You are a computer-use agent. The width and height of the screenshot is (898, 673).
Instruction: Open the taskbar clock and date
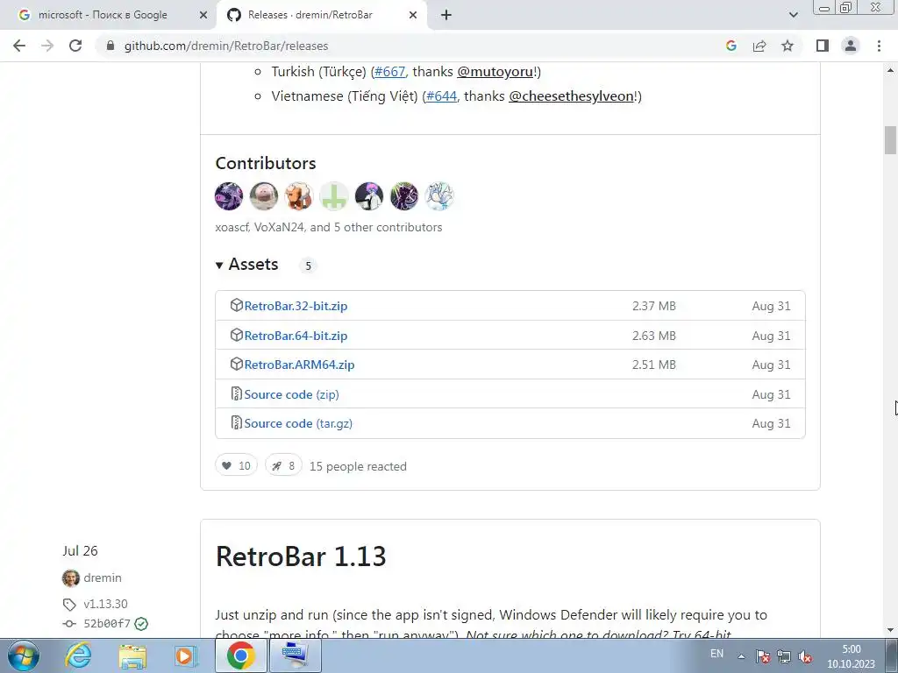pos(851,656)
